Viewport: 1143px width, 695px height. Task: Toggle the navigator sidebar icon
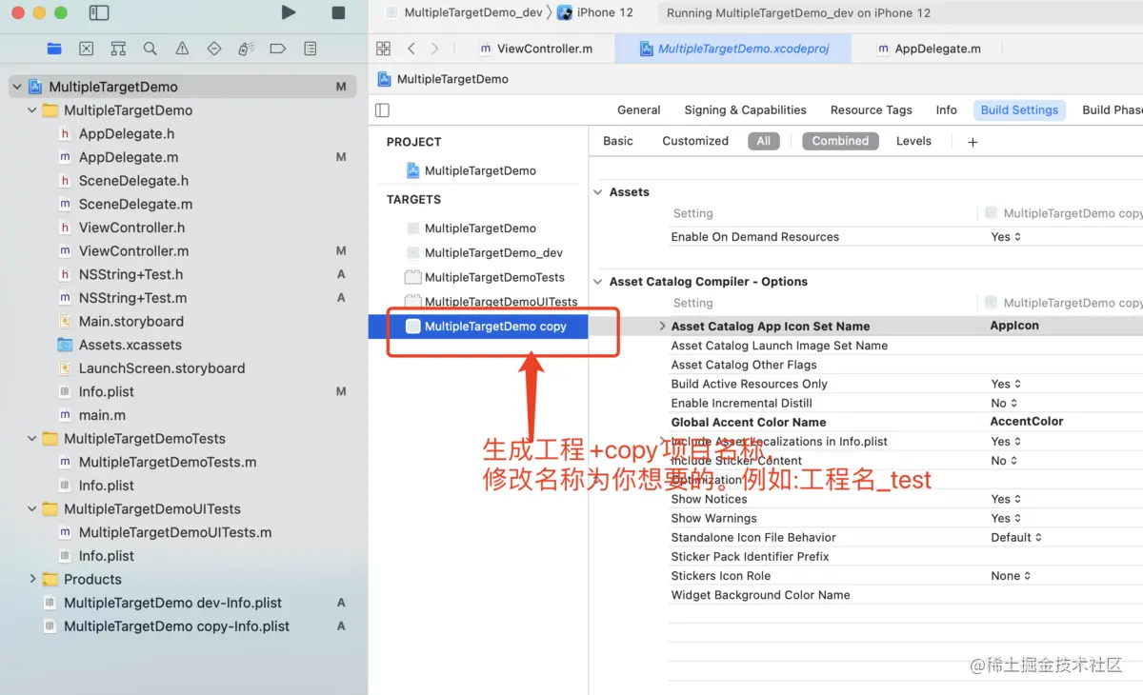(98, 12)
